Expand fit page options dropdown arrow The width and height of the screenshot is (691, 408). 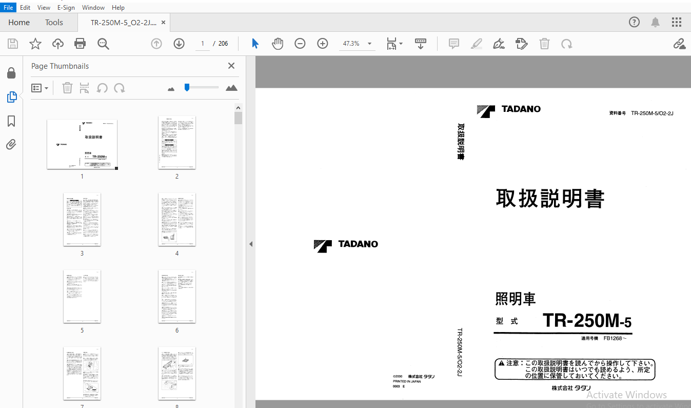coord(401,44)
